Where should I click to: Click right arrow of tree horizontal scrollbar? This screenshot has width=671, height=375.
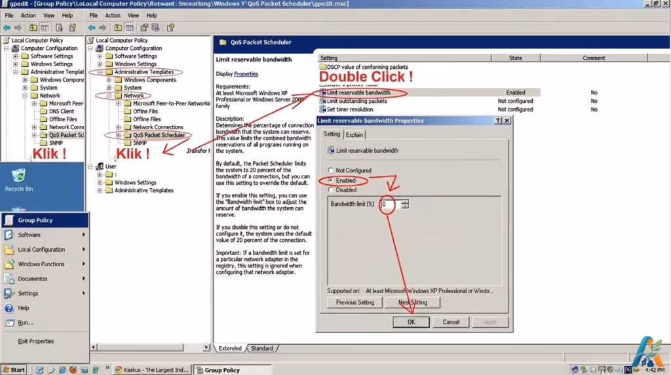206,347
